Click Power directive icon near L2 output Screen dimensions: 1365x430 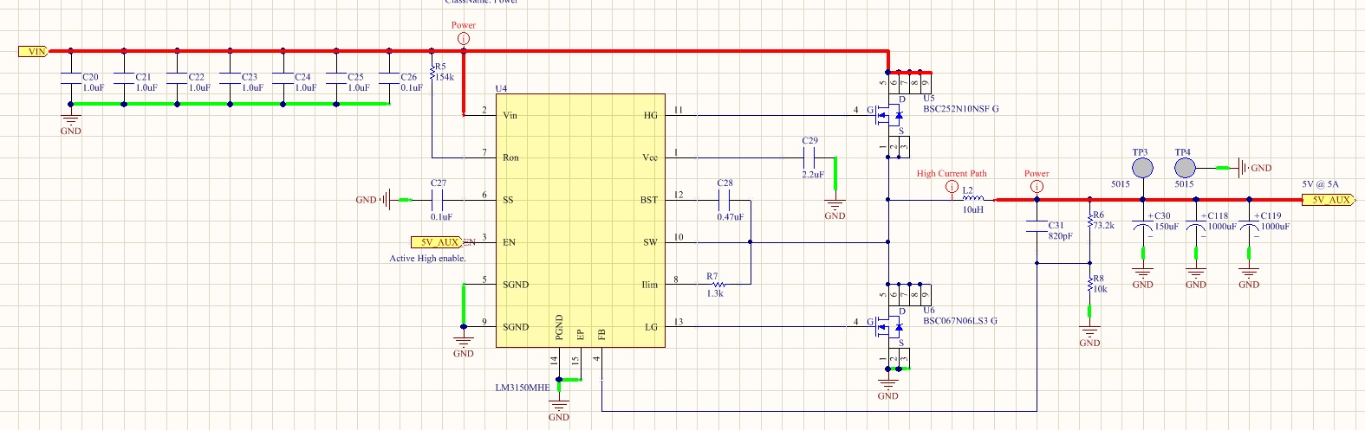pyautogui.click(x=1037, y=187)
